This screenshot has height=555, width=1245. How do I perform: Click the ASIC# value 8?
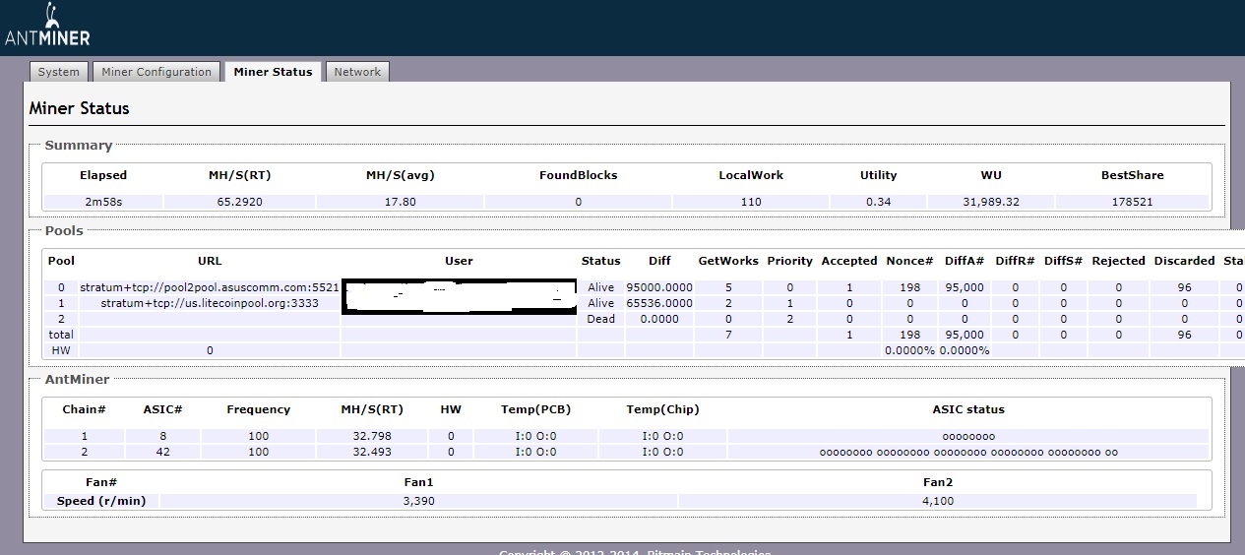click(163, 436)
